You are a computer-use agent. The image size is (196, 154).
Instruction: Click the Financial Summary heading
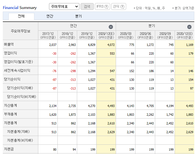(x=20, y=8)
